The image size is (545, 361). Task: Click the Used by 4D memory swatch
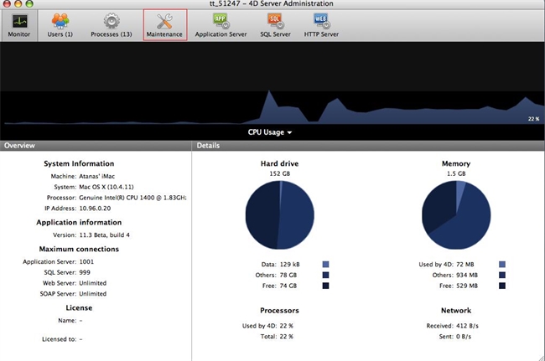coord(502,264)
